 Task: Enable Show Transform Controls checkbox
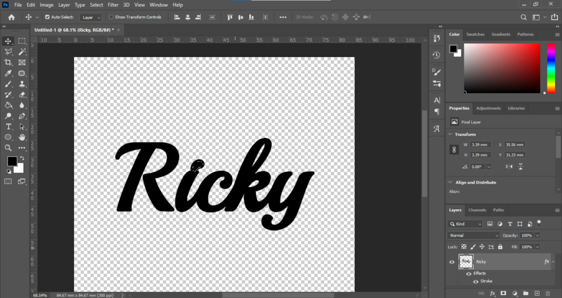[111, 17]
